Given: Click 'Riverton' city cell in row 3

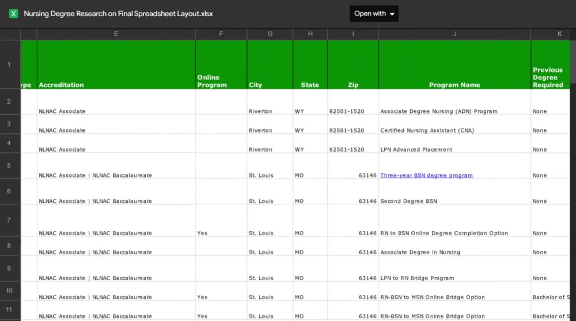Looking at the screenshot, I should [270, 124].
